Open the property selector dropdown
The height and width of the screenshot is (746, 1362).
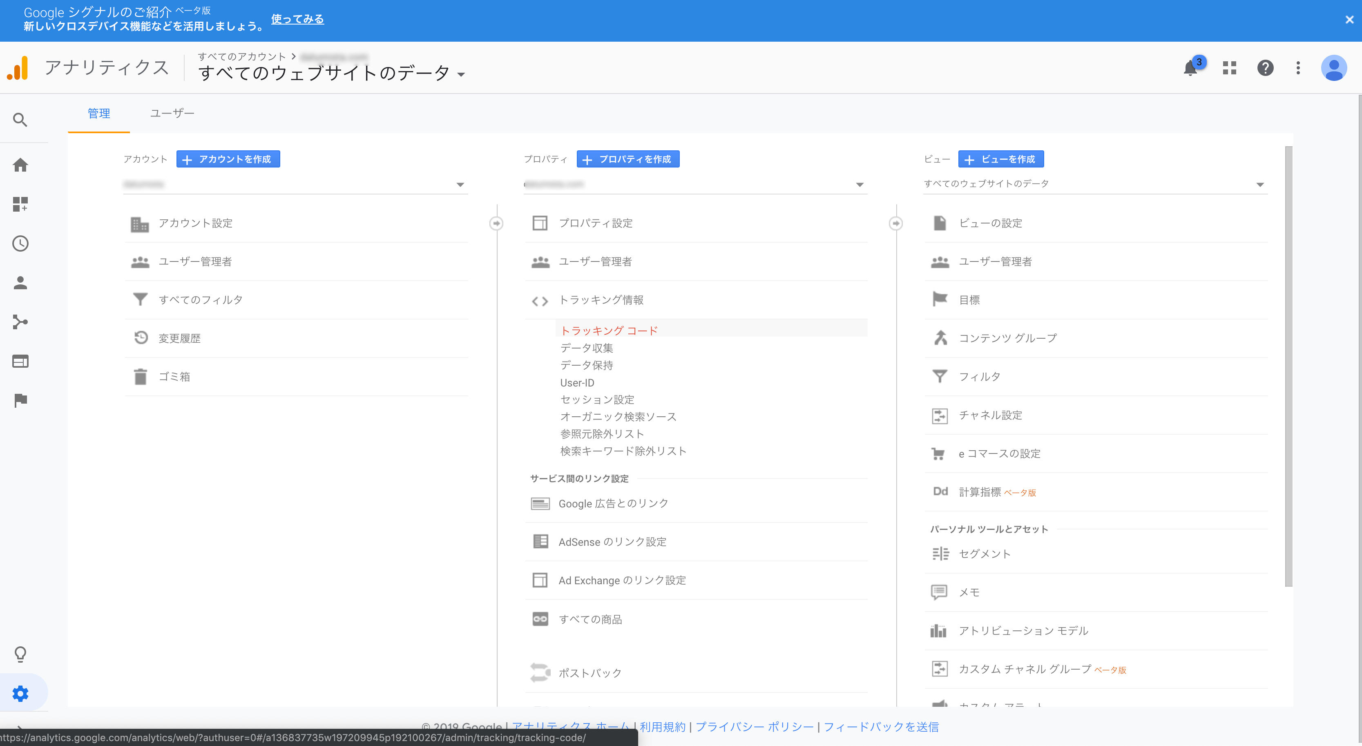(695, 184)
